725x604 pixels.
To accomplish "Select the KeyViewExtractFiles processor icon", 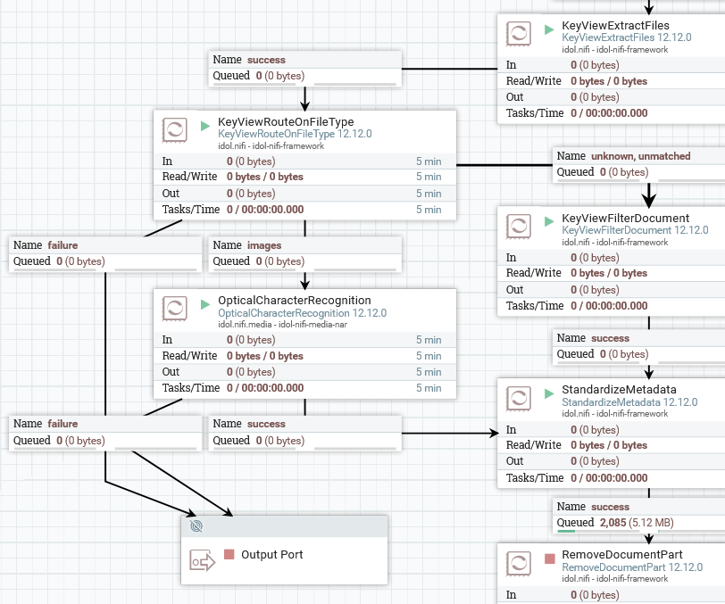I will (519, 33).
